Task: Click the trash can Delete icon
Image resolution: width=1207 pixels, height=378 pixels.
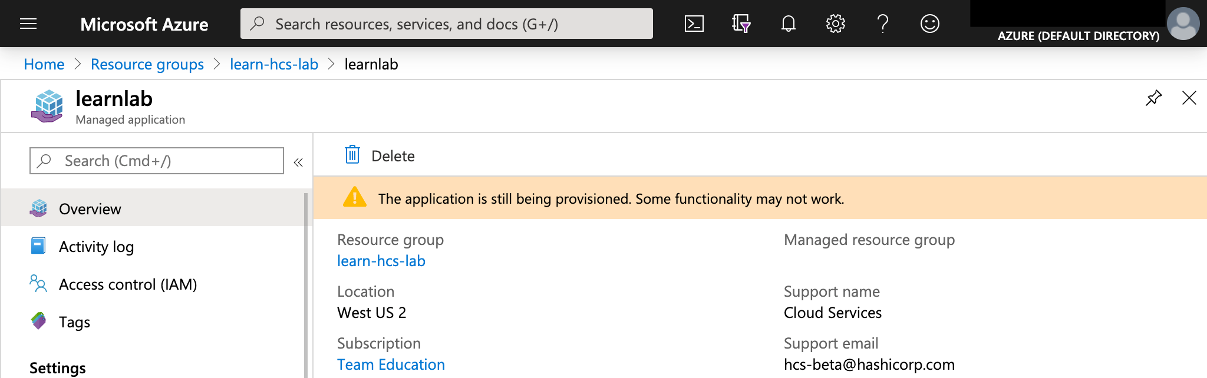Action: click(352, 155)
